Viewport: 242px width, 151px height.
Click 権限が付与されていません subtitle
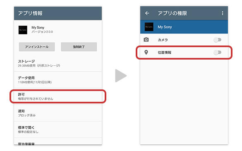(x=36, y=98)
